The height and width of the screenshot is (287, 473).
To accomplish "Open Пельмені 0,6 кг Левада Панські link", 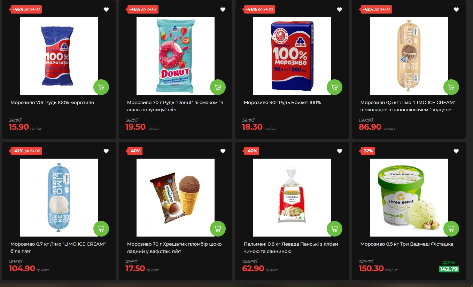I will [291, 248].
